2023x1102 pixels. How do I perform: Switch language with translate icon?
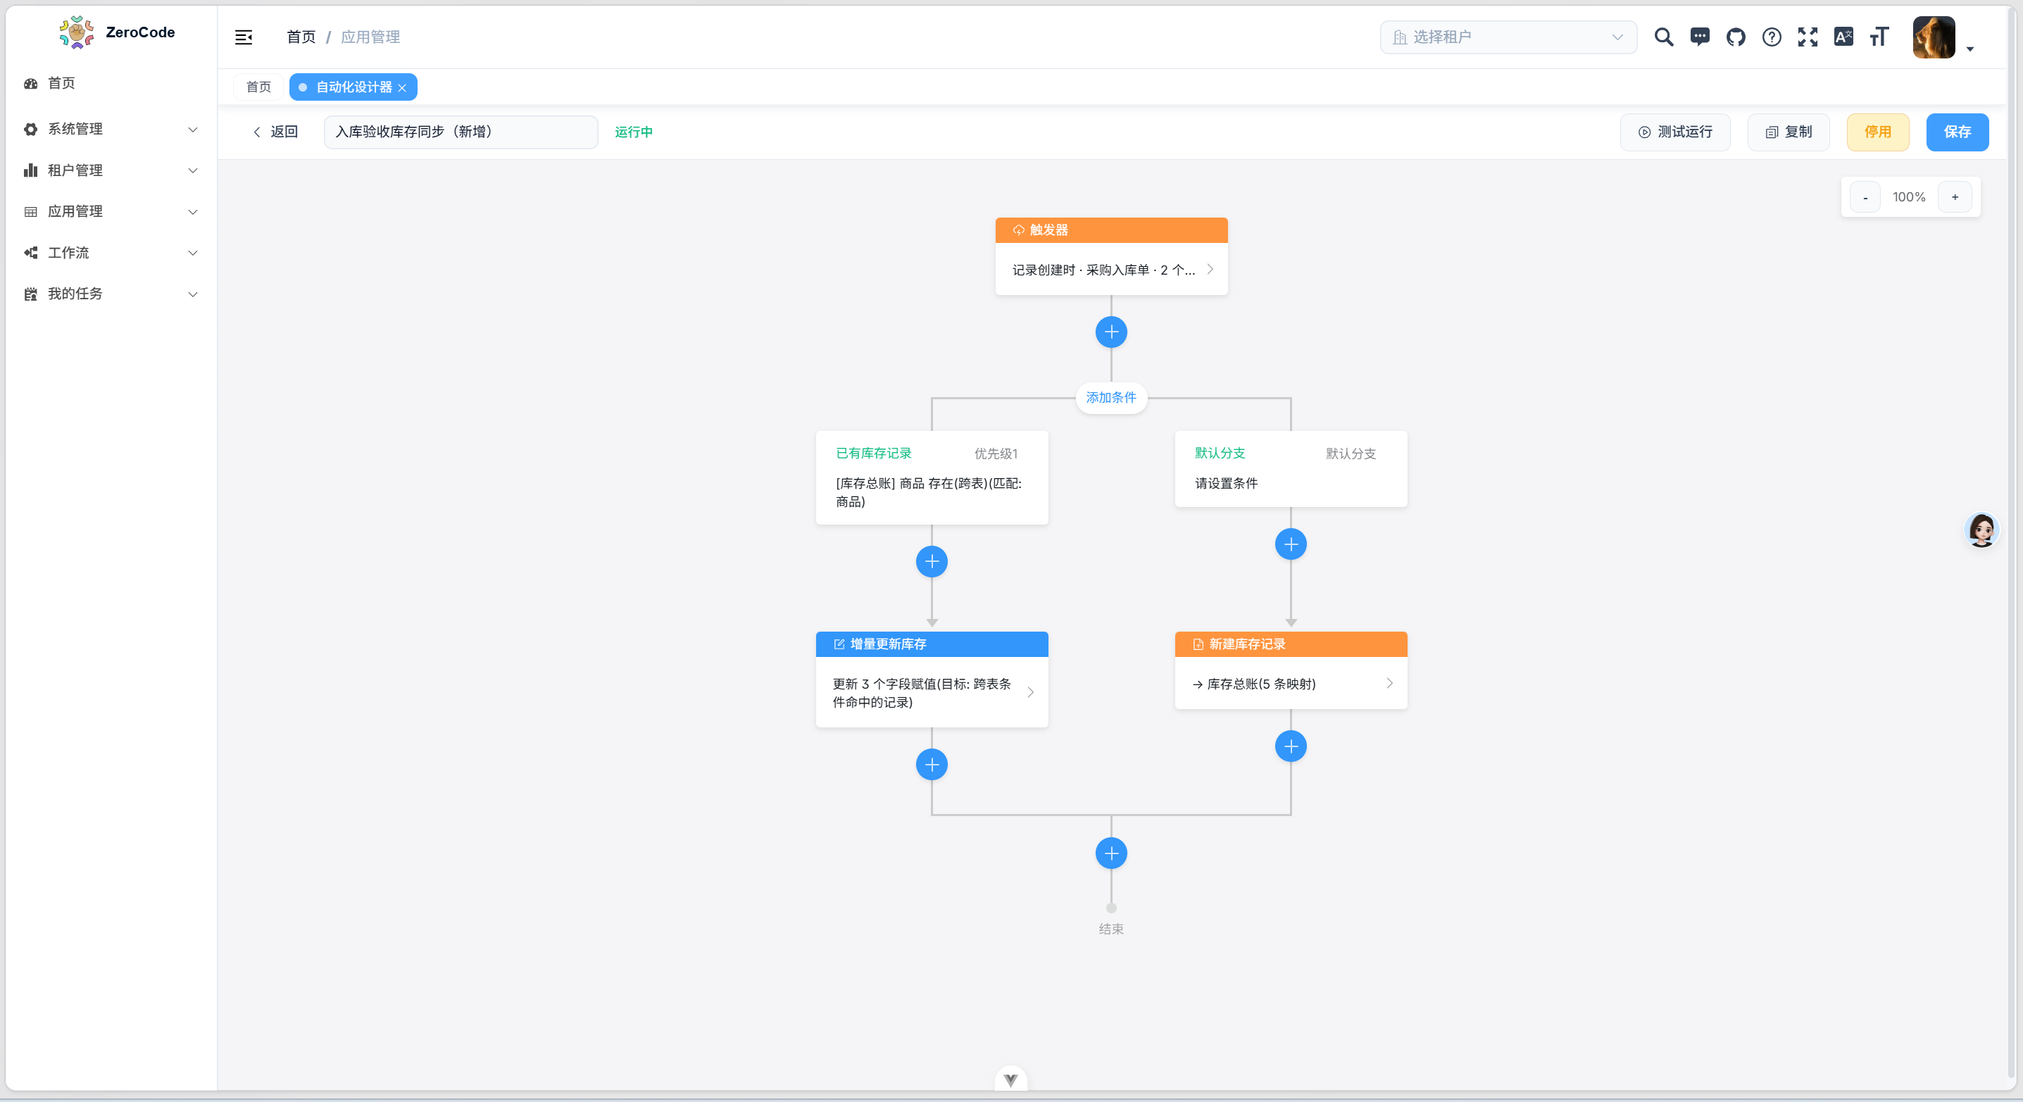[1843, 37]
